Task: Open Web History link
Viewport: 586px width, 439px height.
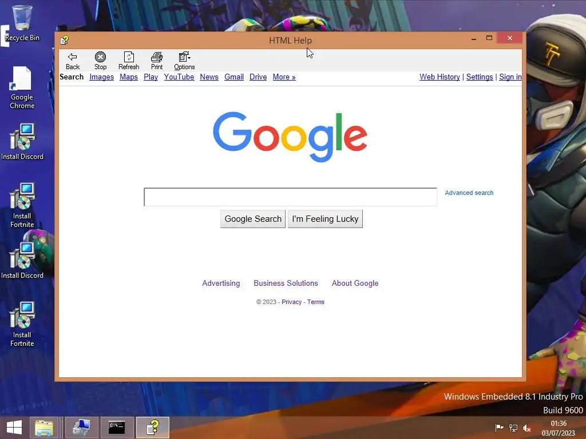Action: click(439, 77)
